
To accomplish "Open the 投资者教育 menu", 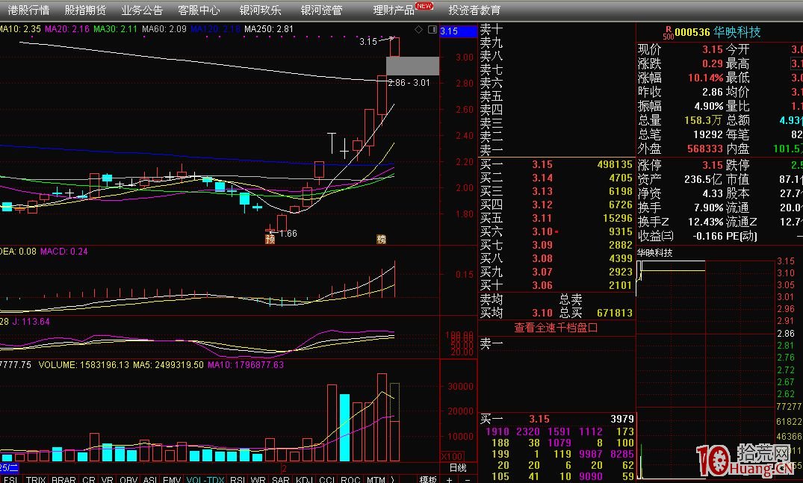I will pos(475,10).
